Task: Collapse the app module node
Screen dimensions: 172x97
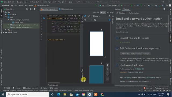Action: pos(4,12)
